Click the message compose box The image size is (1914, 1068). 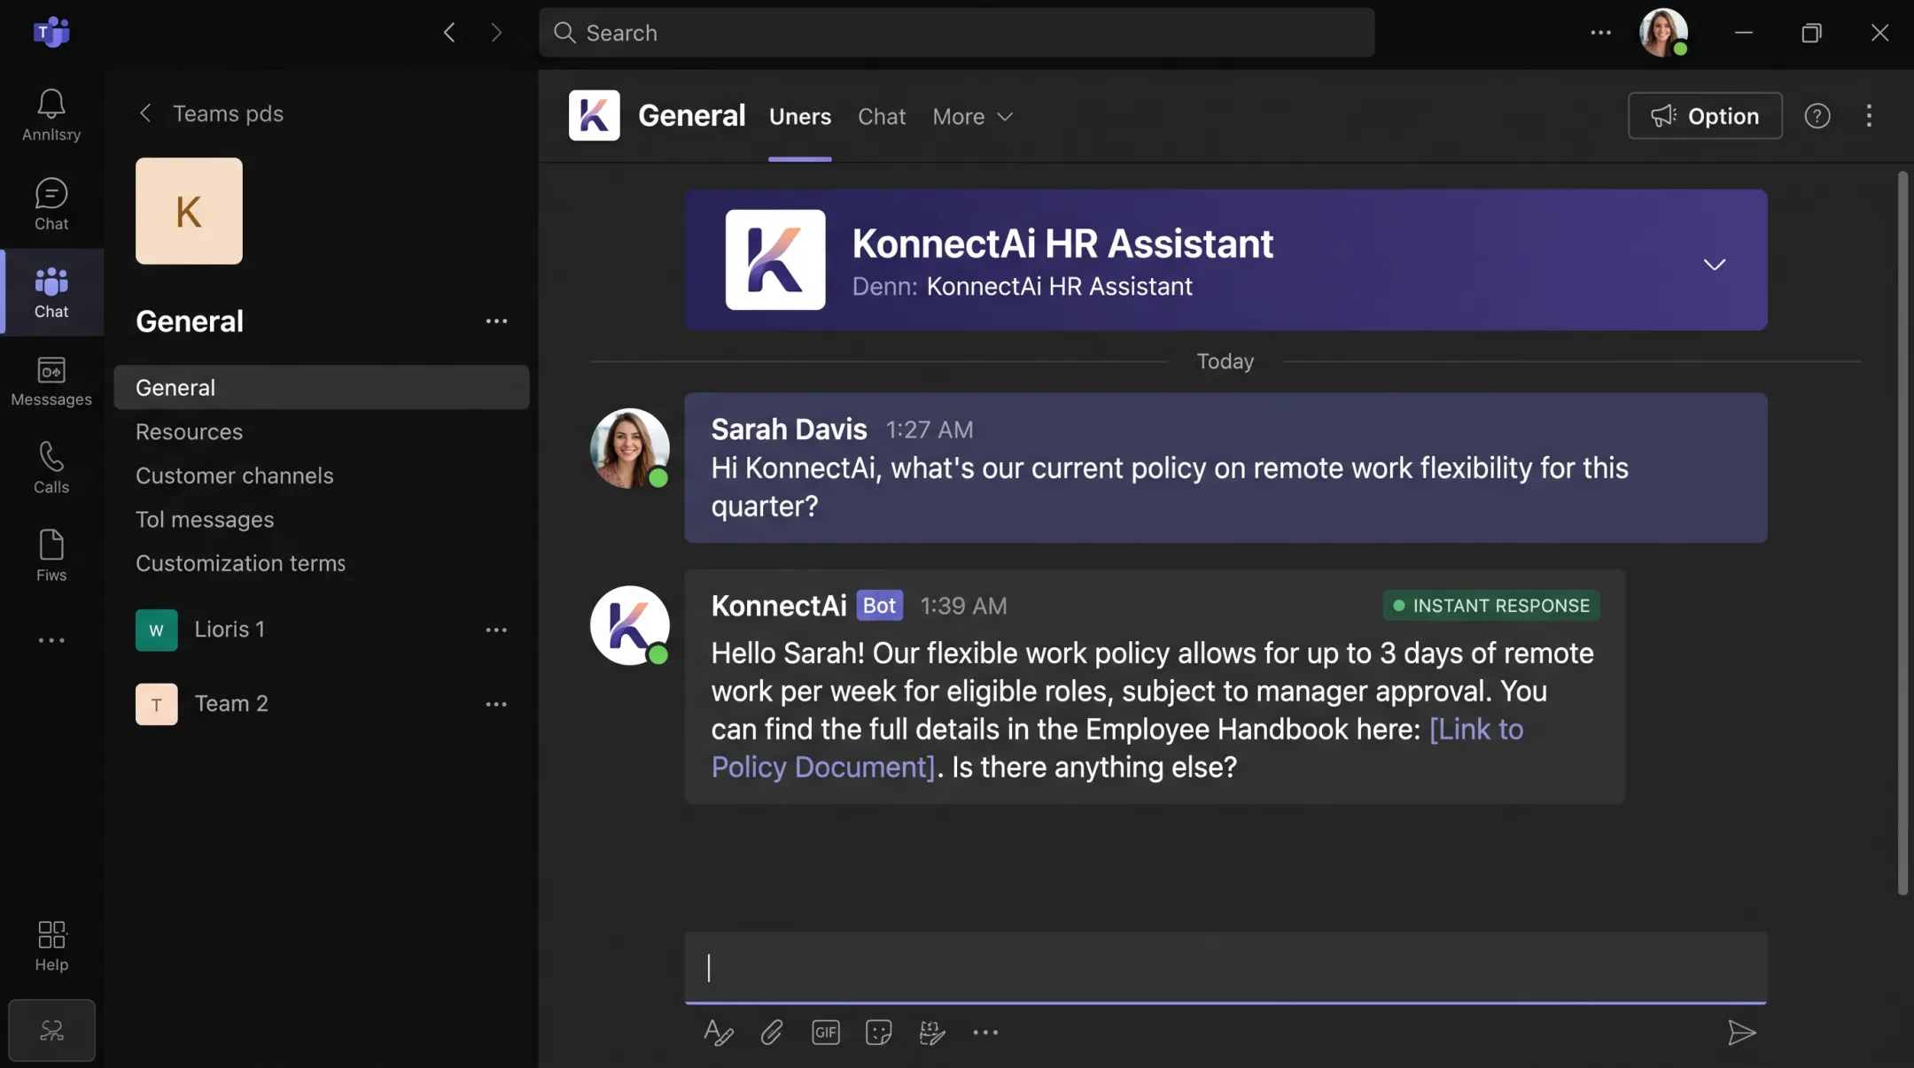click(1225, 967)
